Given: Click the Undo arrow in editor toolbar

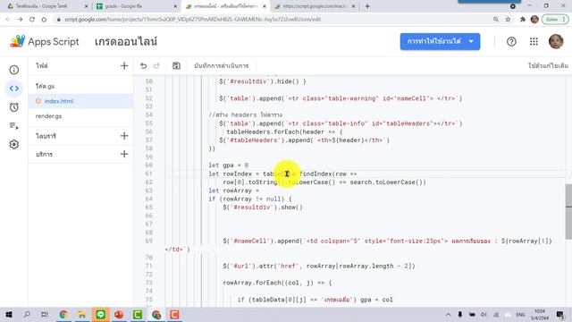Looking at the screenshot, I should (x=143, y=65).
